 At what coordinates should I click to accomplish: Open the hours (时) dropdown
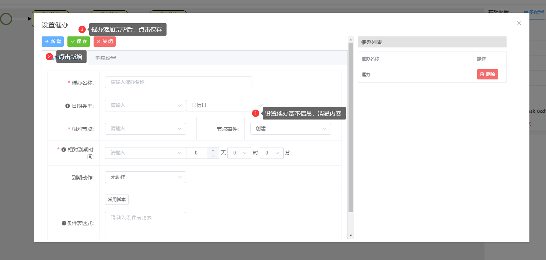click(239, 153)
